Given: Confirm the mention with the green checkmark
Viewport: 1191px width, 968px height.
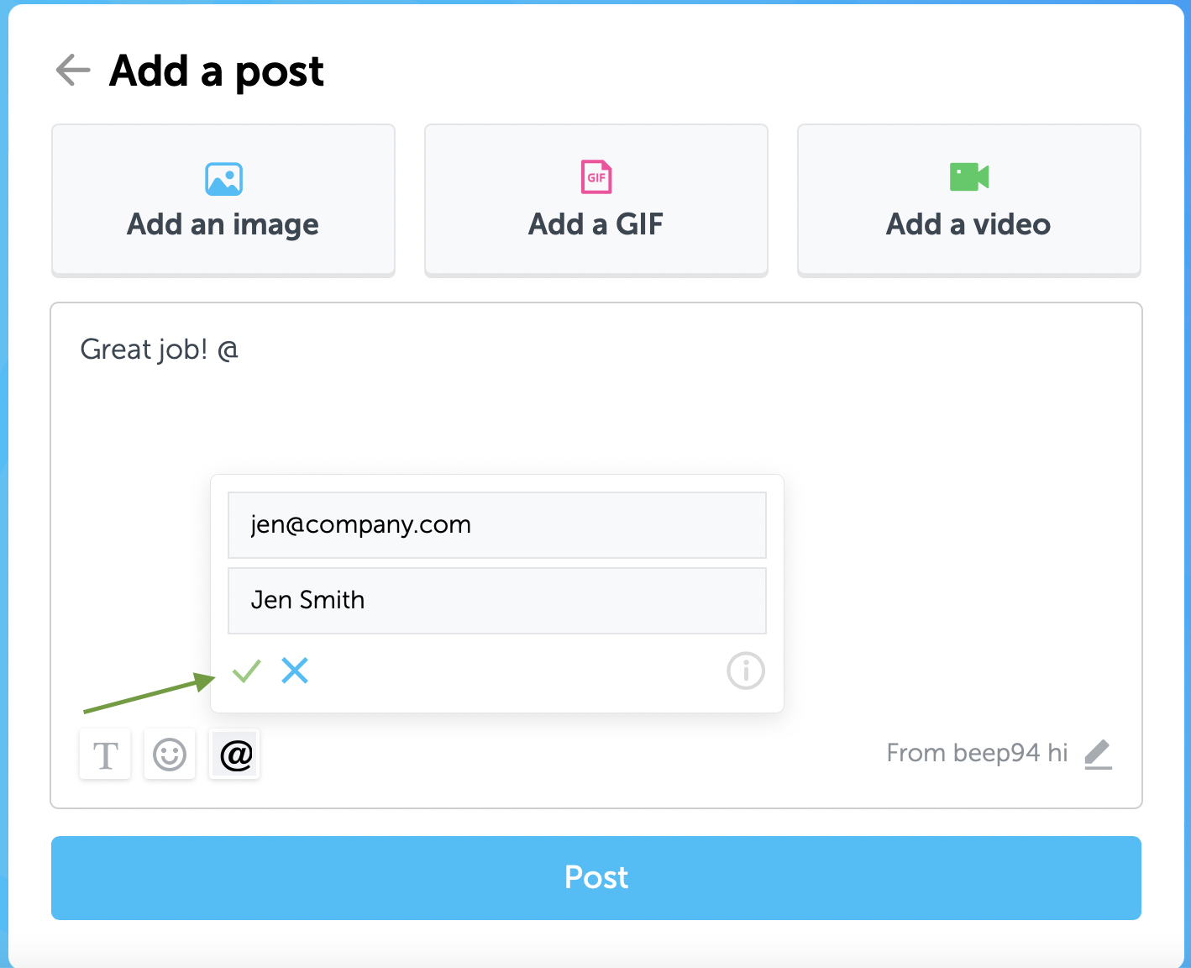Looking at the screenshot, I should [247, 671].
